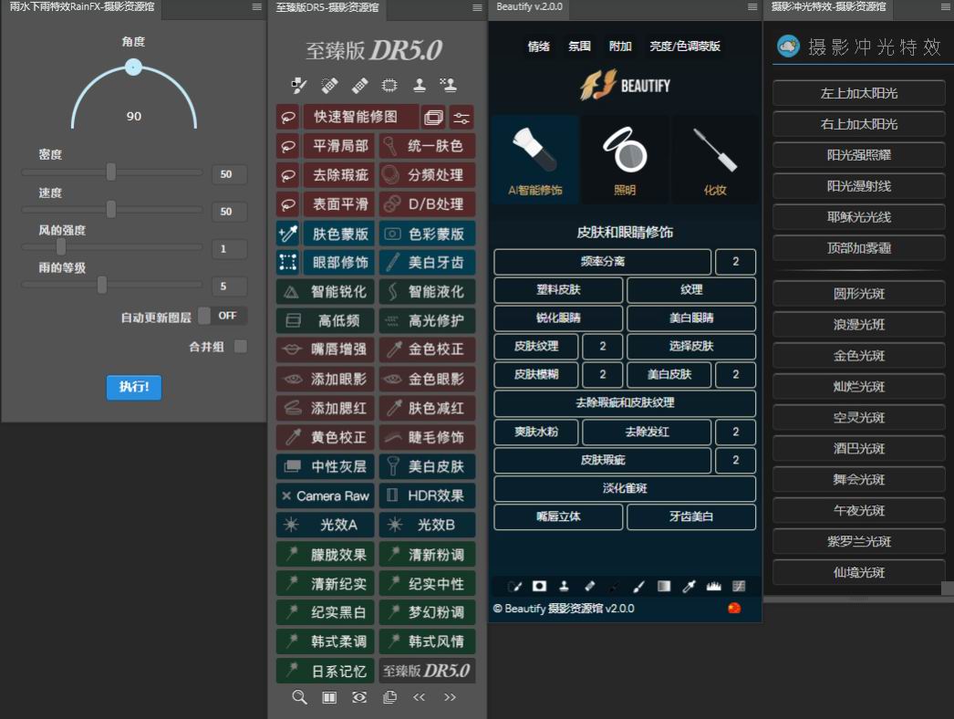Click the 去除瑕疵和皮肤纹理 button
954x719 pixels.
click(x=625, y=402)
